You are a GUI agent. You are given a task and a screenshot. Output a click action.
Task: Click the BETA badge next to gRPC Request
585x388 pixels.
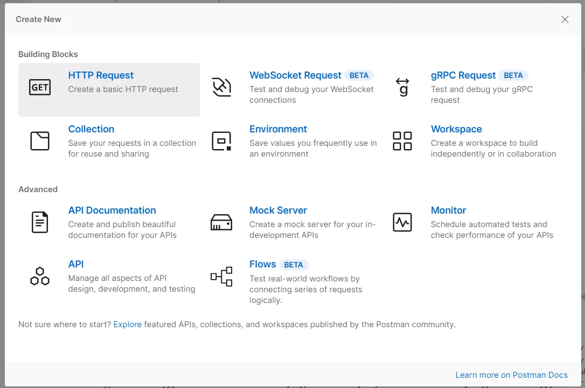click(513, 75)
